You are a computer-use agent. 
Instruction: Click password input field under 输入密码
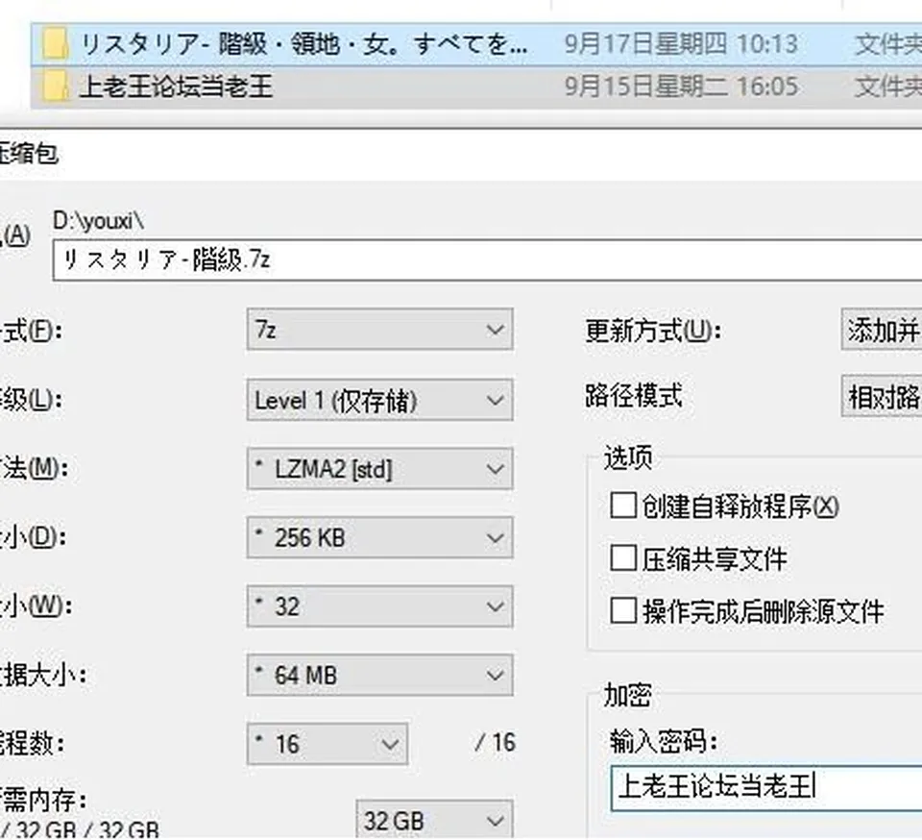766,788
